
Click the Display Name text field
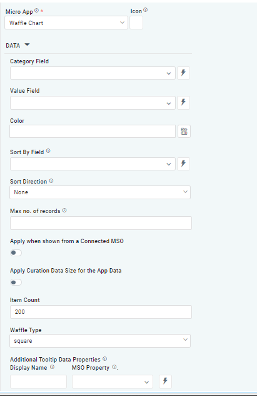[x=38, y=382]
